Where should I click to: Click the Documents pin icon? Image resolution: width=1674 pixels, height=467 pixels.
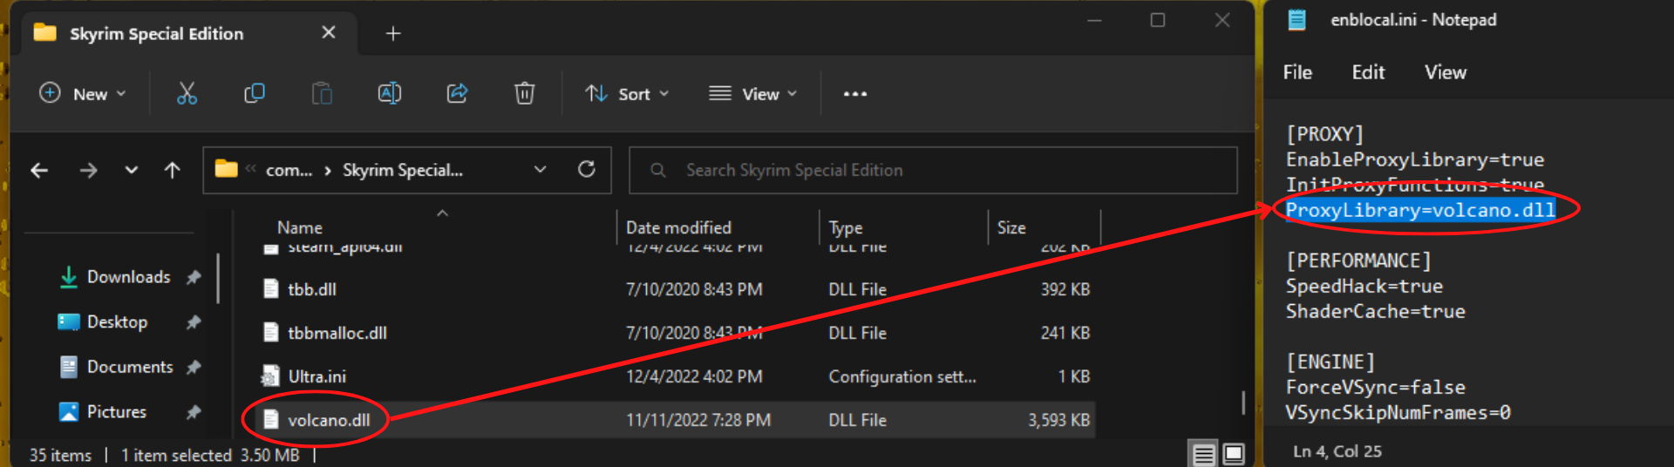point(194,368)
